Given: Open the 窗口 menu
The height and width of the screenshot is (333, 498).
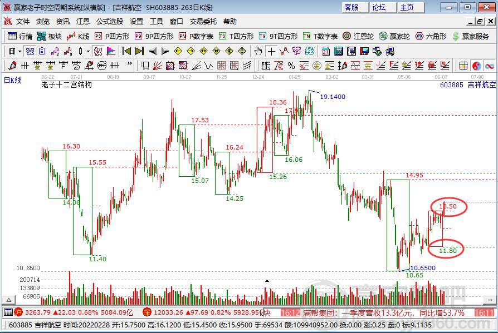Looking at the screenshot, I should (x=176, y=22).
